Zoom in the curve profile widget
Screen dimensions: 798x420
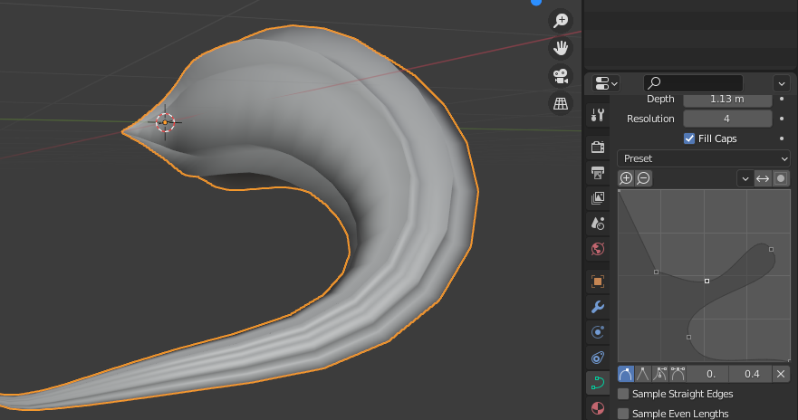pos(626,178)
